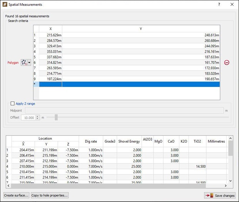Click the Create surface button
This screenshot has height=202, width=239.
(16, 195)
